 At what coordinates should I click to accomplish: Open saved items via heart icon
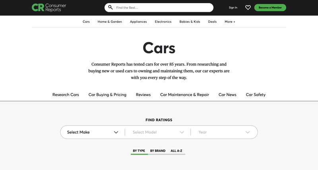pyautogui.click(x=248, y=8)
